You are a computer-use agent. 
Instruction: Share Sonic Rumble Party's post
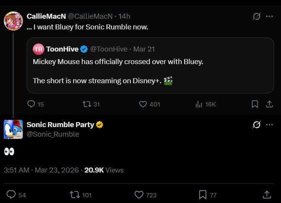pos(267,195)
